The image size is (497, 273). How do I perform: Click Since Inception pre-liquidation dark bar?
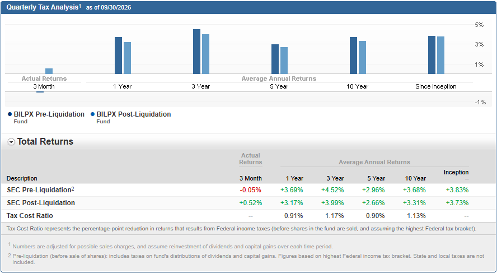432,55
